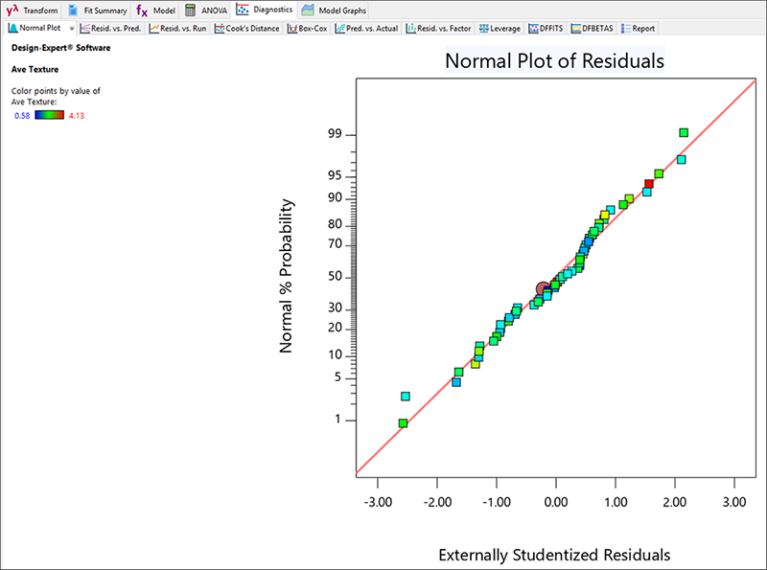Open the Transform tab
Image resolution: width=767 pixels, height=570 pixels.
[32, 11]
